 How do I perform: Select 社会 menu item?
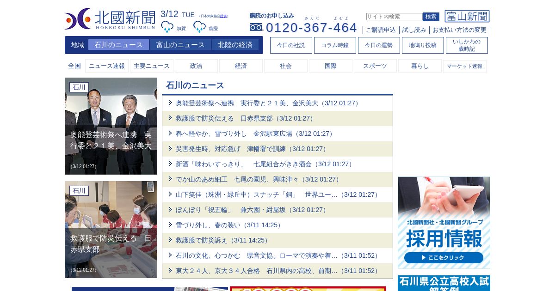tap(286, 66)
